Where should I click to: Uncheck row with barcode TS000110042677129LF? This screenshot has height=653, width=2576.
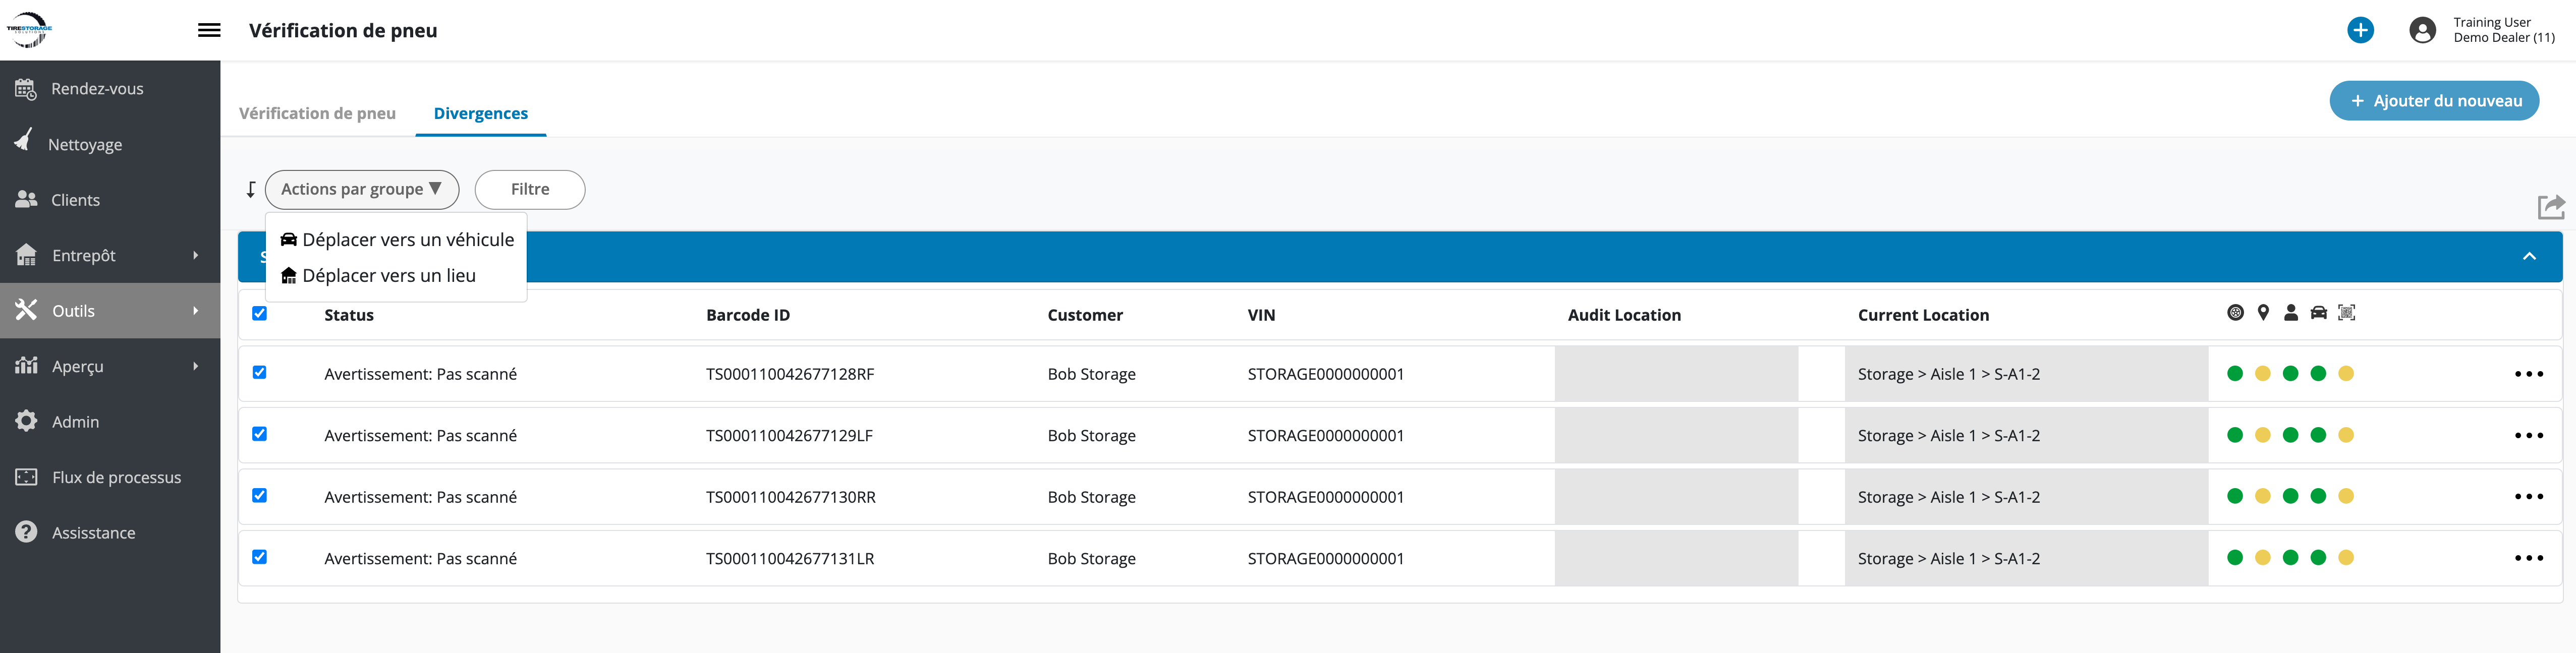[260, 434]
